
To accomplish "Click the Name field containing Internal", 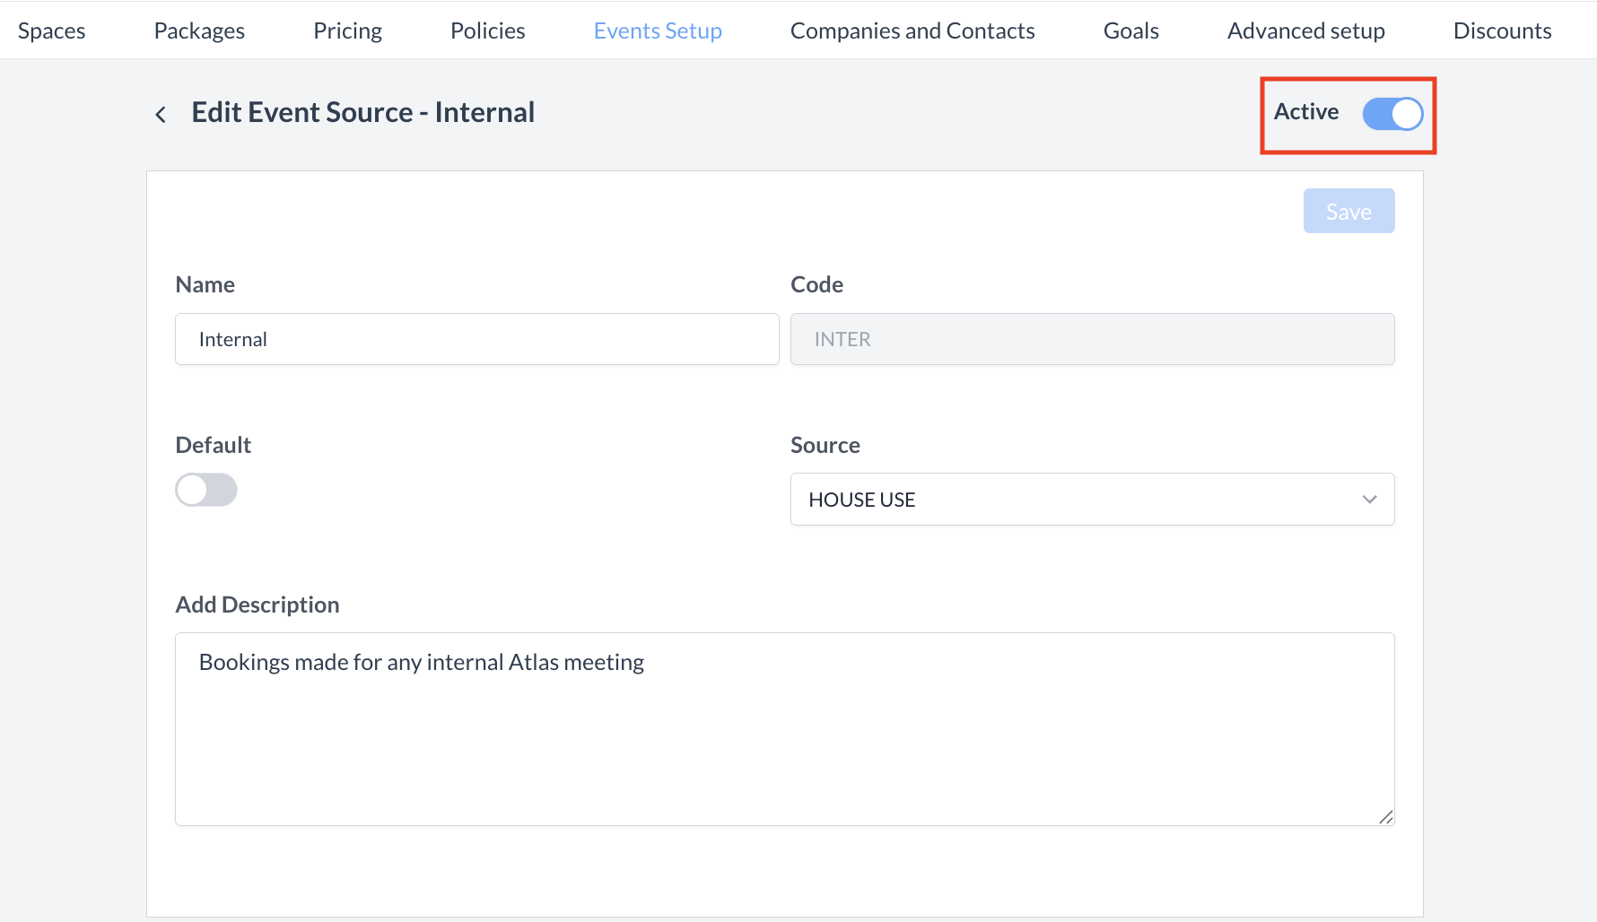I will [476, 339].
